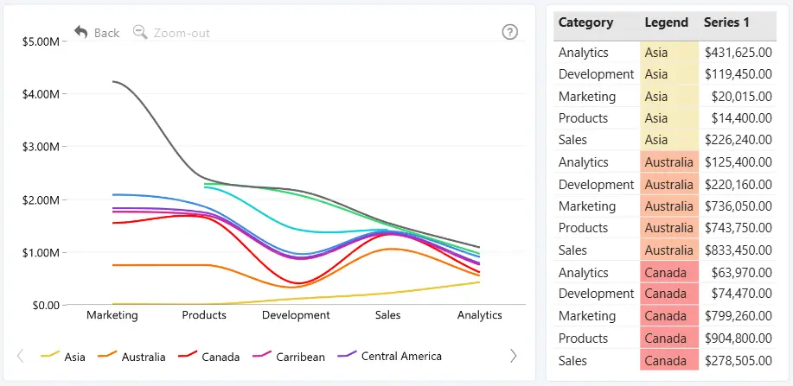This screenshot has width=793, height=386.
Task: Click the red Canada legend line marker
Action: tap(188, 355)
